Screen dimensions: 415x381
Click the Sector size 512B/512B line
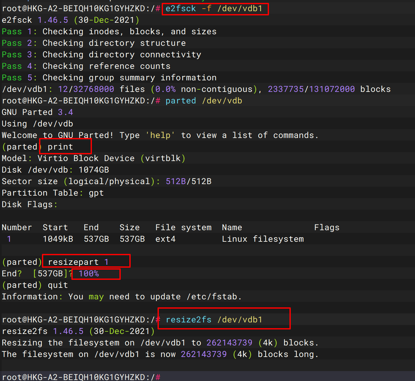106,182
